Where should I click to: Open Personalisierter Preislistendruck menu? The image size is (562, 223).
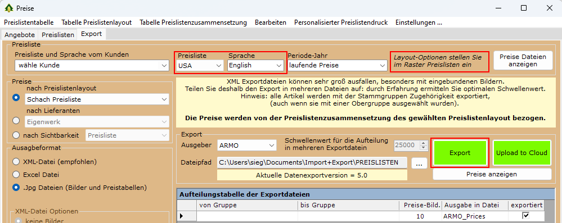point(341,22)
